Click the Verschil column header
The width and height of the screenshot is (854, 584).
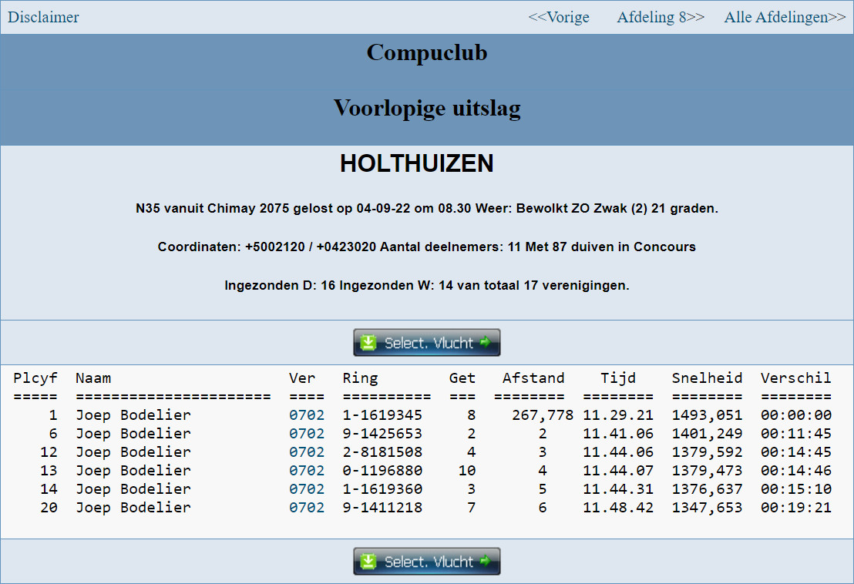pyautogui.click(x=795, y=378)
